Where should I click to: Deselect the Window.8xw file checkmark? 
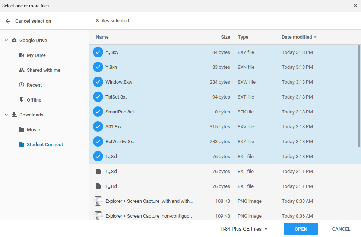[98, 82]
